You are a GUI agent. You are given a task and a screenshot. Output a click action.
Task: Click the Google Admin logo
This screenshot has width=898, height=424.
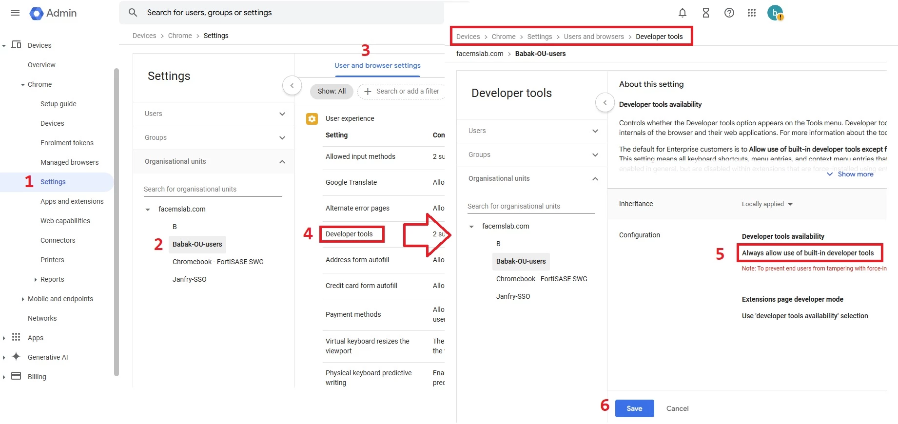point(53,13)
